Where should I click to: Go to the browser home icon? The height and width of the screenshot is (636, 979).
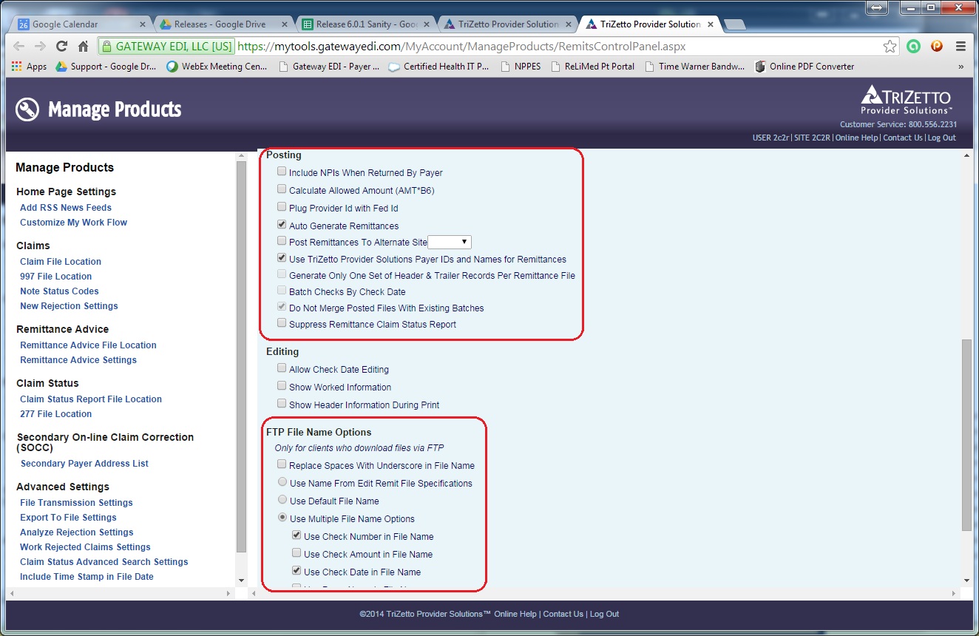[x=84, y=46]
